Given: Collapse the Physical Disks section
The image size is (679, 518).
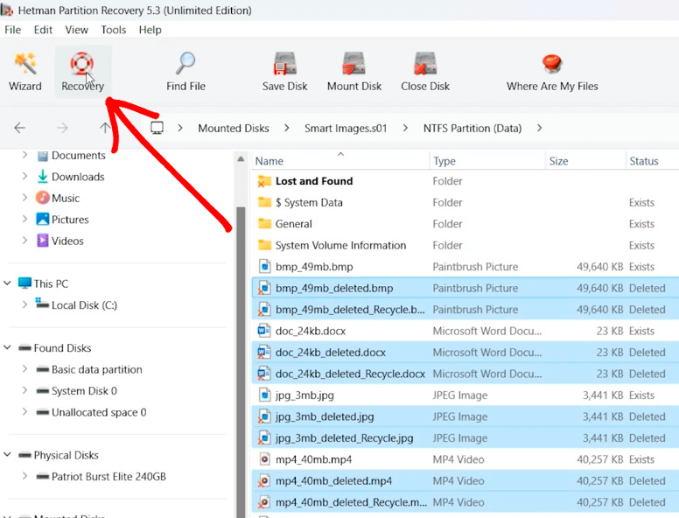Looking at the screenshot, I should pyautogui.click(x=7, y=455).
